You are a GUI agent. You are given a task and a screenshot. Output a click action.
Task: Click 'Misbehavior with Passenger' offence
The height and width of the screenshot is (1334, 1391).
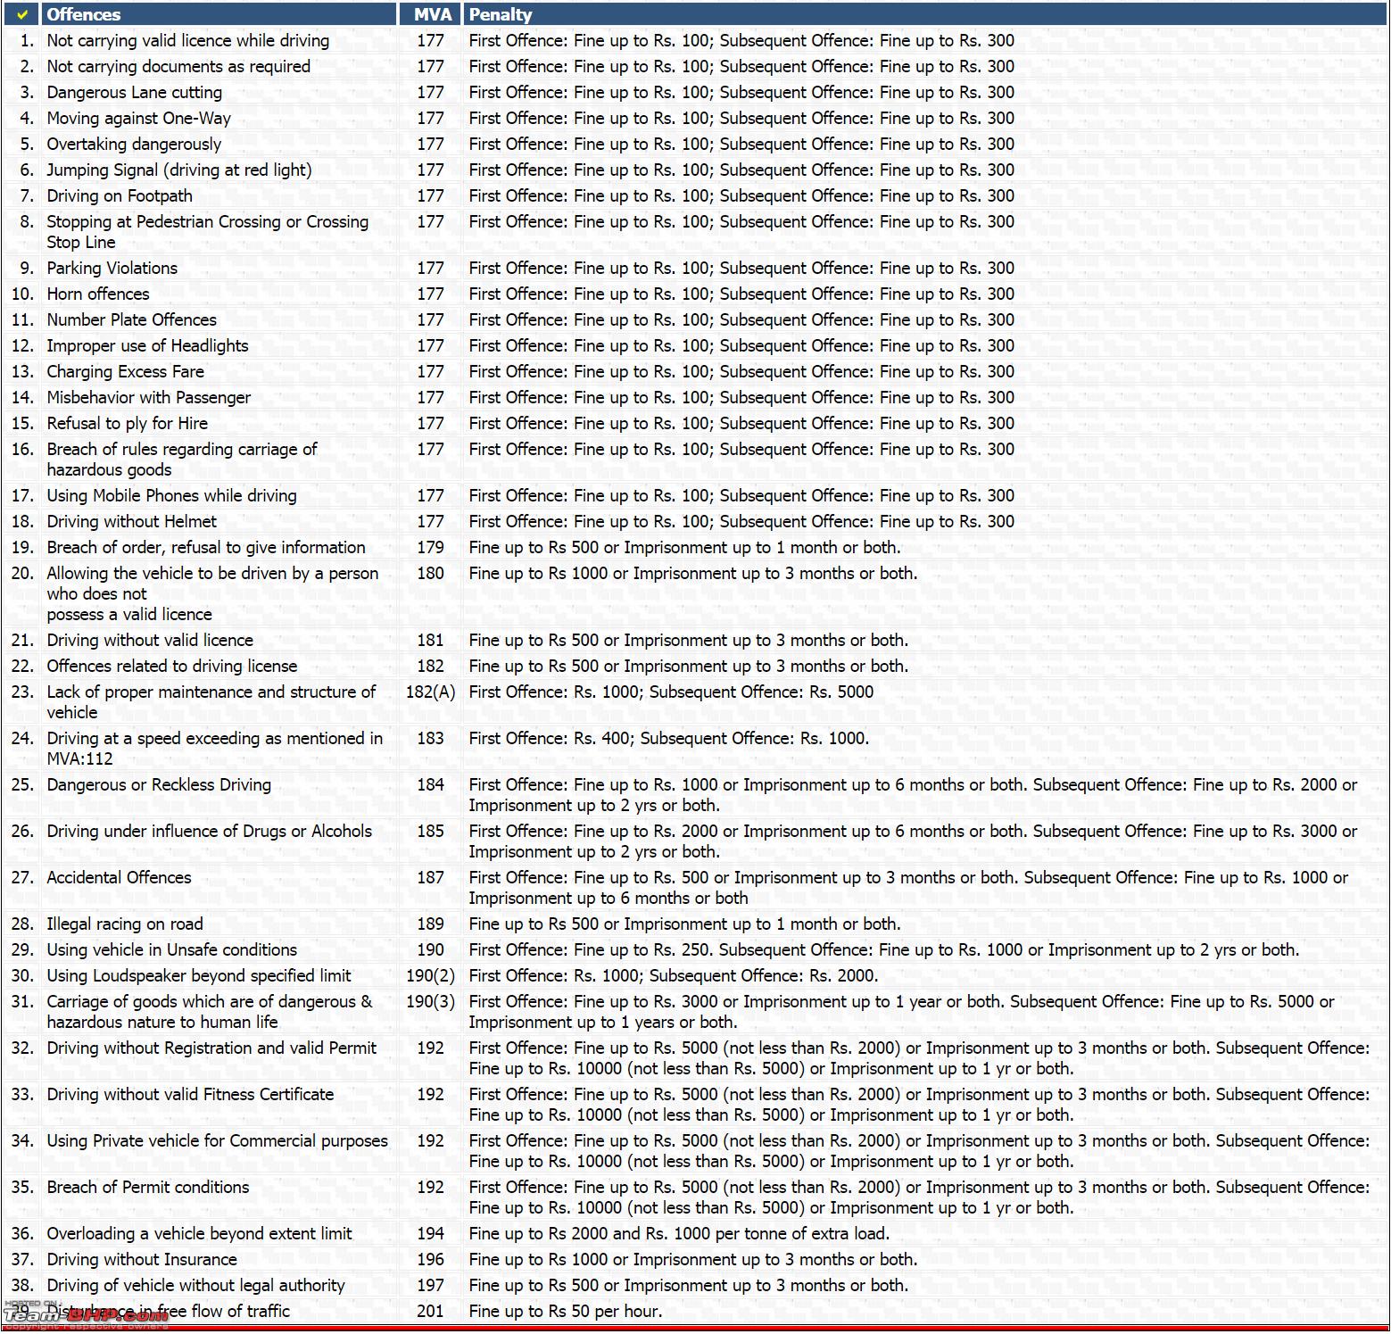click(x=149, y=397)
